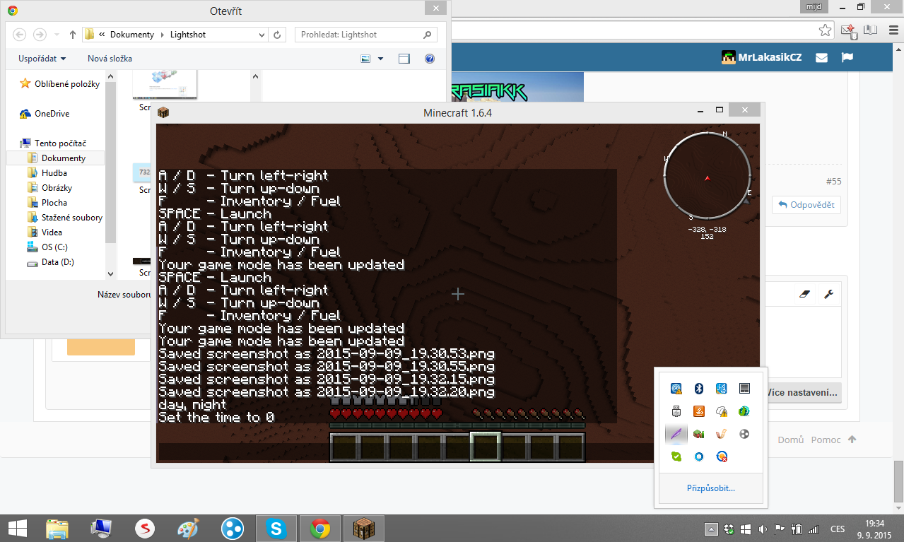Screen dimensions: 904x542
Task: Click the Bluetooth icon in tray popup
Action: coord(699,388)
